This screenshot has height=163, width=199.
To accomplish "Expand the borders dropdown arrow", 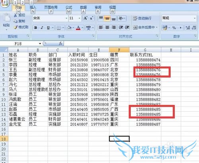I will click(63, 28).
